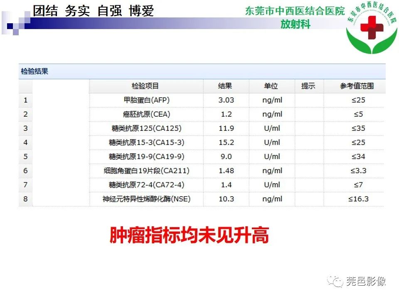This screenshot has width=399, height=299.
Task: Select the NSE result value 10.3
Action: coord(226,199)
